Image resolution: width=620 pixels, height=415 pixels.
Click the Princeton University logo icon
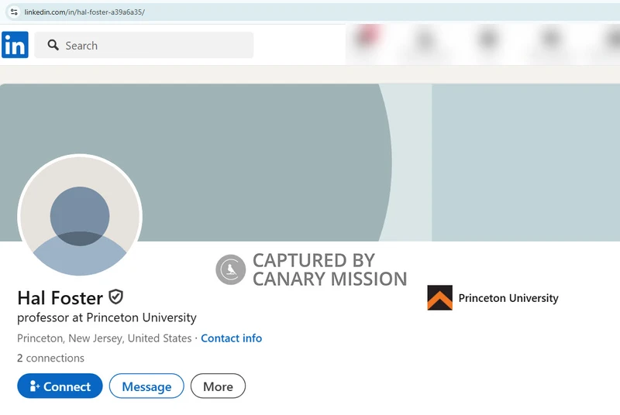click(439, 298)
